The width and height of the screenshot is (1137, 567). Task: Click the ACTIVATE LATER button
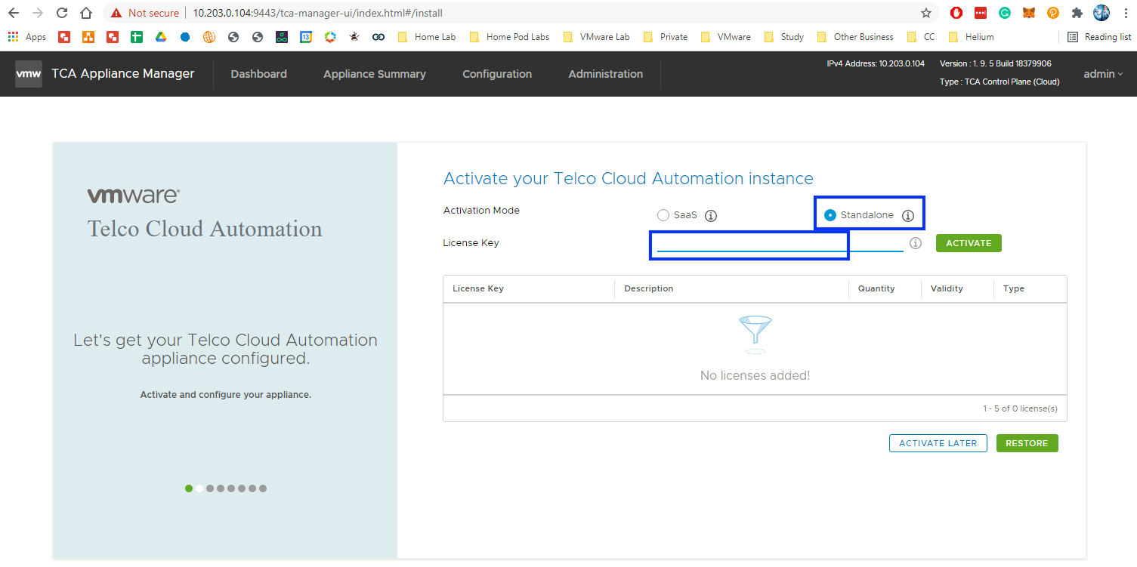click(x=938, y=443)
